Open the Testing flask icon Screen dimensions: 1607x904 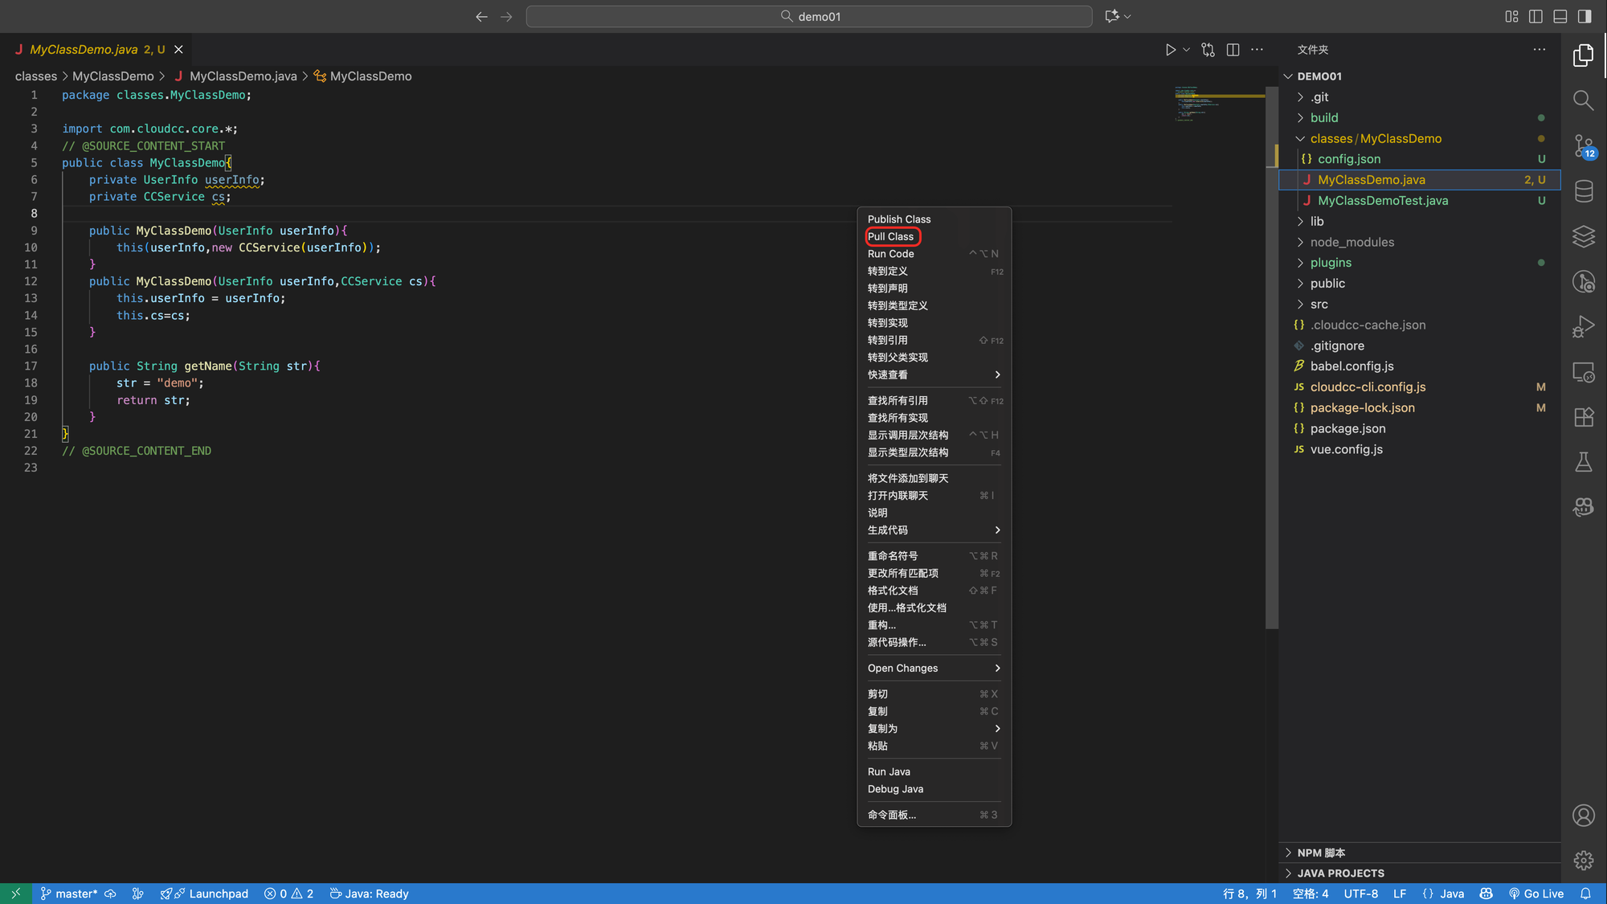1583,462
